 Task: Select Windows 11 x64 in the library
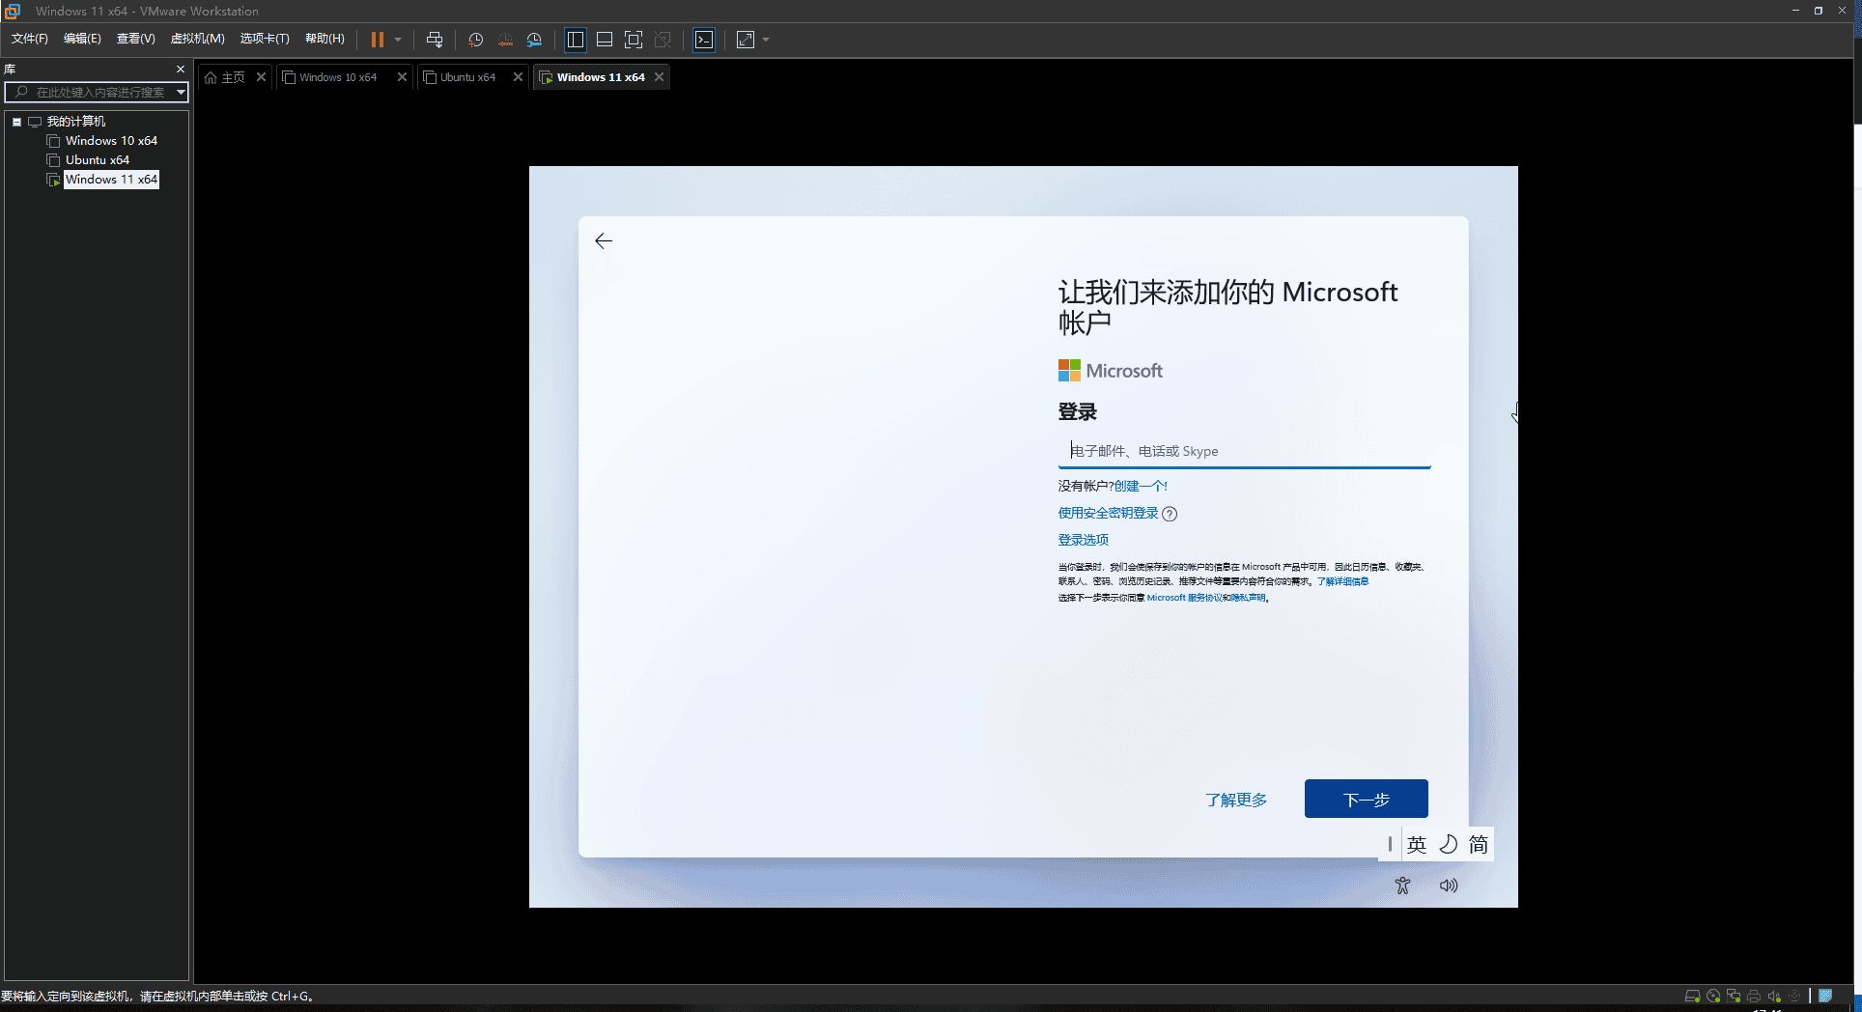111,180
